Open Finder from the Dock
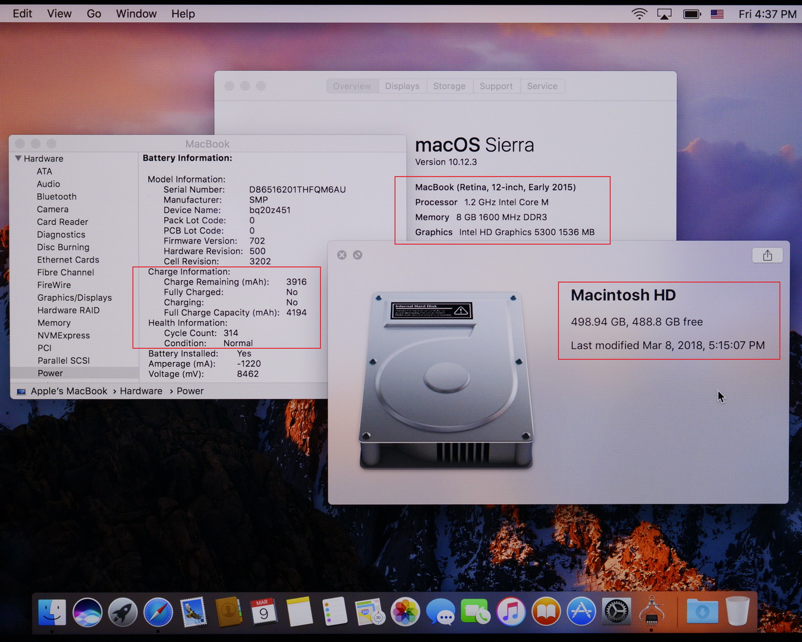This screenshot has height=642, width=802. click(52, 612)
